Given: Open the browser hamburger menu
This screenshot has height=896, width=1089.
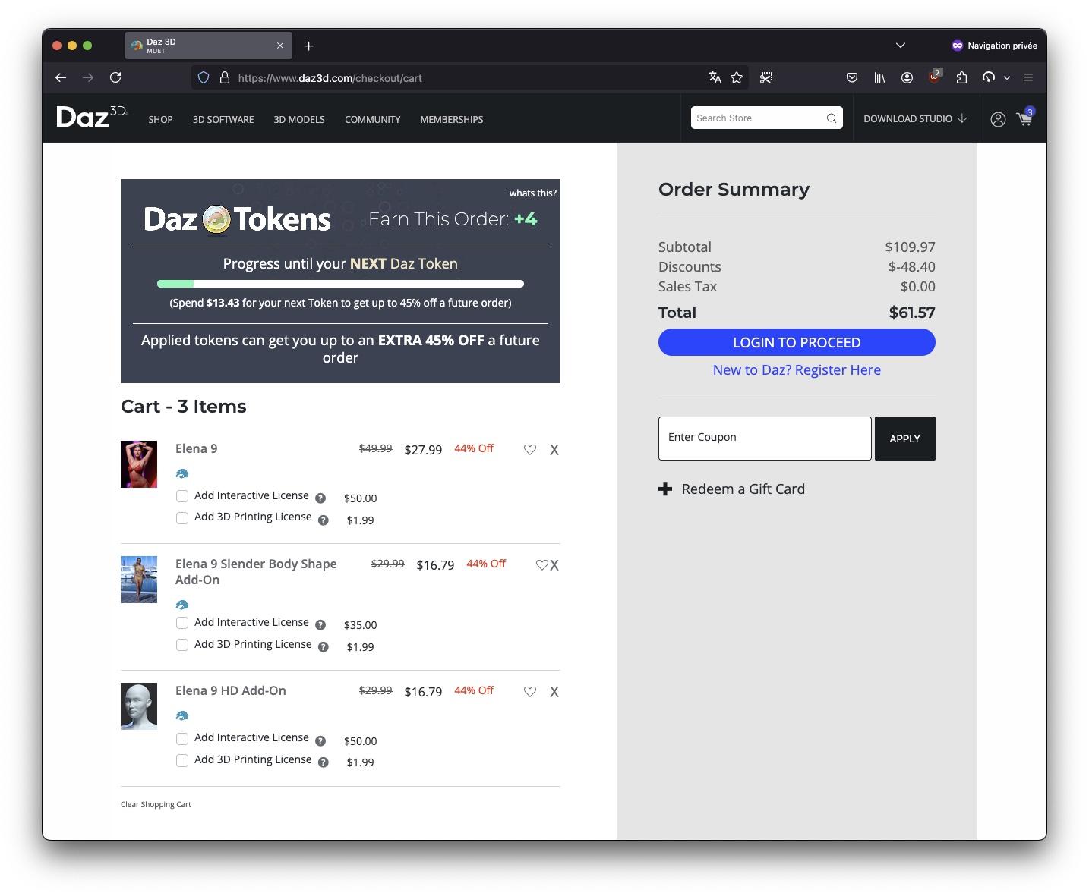Looking at the screenshot, I should coord(1028,77).
